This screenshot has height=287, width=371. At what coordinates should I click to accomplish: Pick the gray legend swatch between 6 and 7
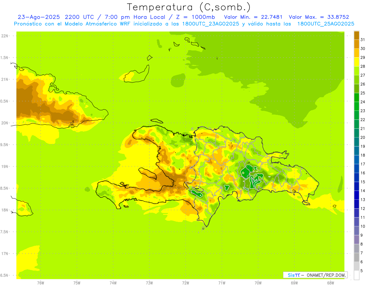tap(356, 257)
